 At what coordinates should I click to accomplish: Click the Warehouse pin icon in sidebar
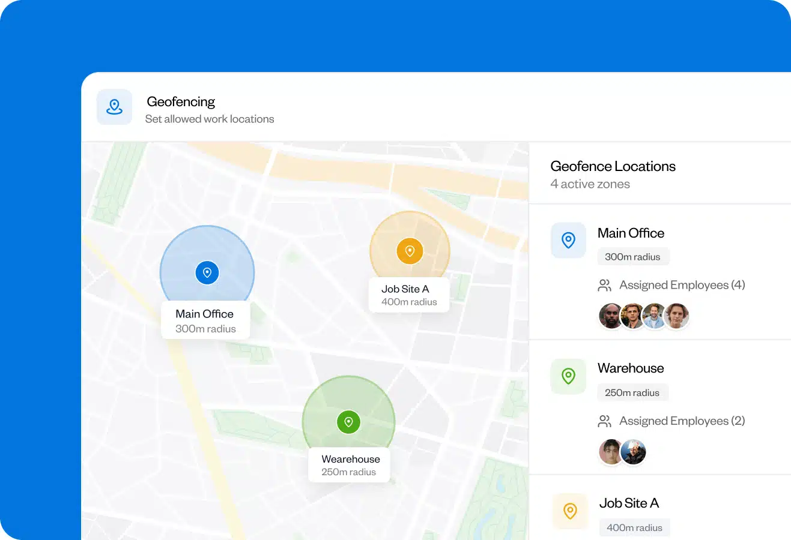[568, 376]
